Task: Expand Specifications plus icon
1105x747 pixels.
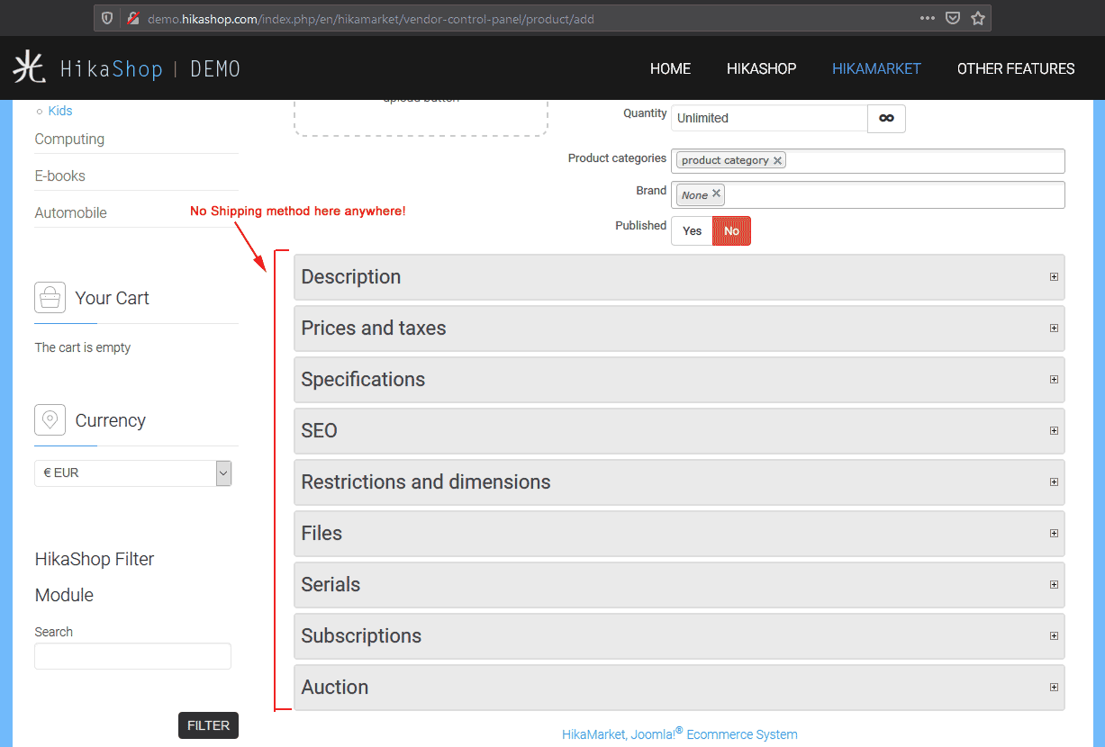Action: tap(1054, 380)
